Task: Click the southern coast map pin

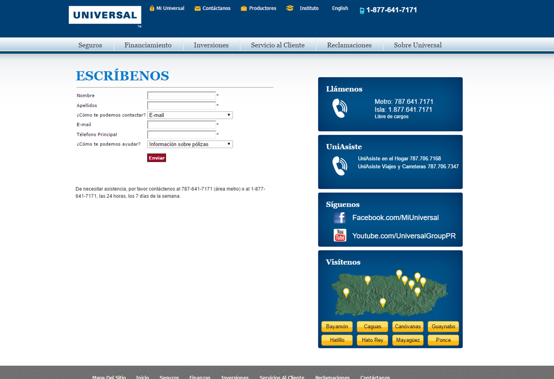Action: [x=383, y=303]
